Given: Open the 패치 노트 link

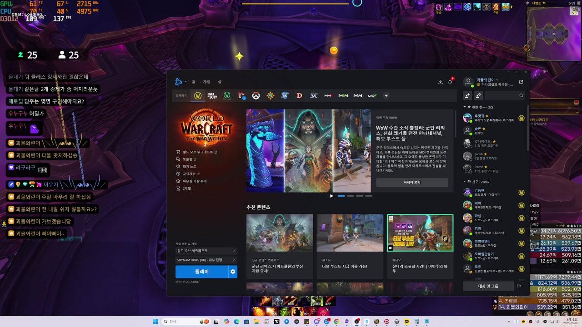Looking at the screenshot, I should click(186, 167).
